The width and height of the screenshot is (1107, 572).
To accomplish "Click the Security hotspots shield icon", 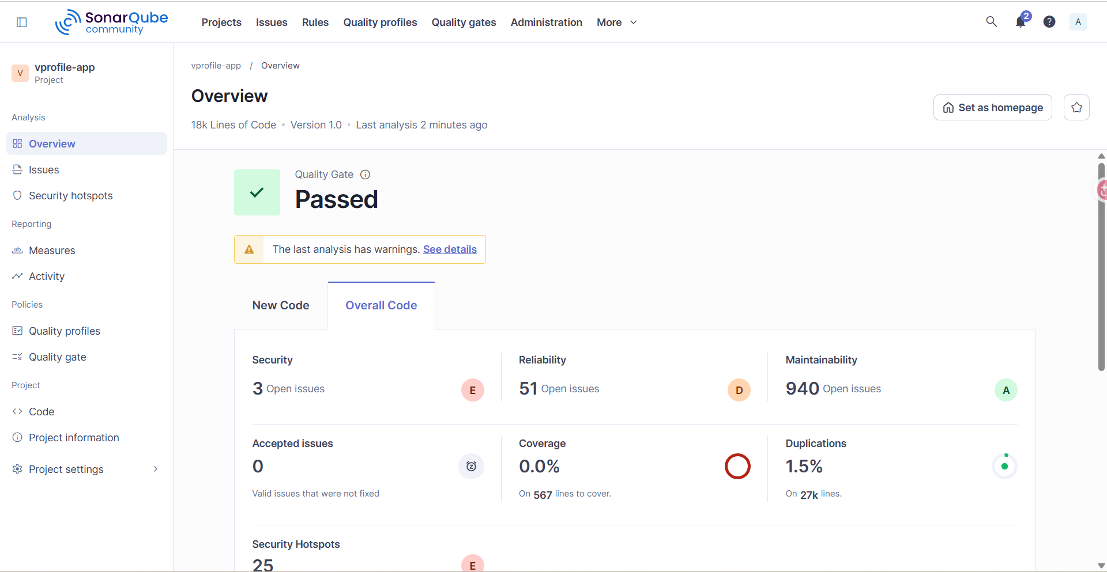I will [17, 195].
